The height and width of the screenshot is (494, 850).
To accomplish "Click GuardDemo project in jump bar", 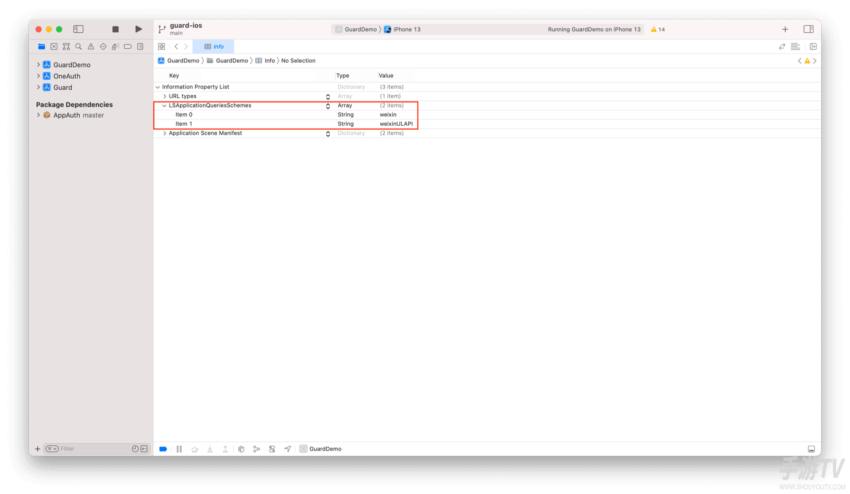I will click(178, 61).
